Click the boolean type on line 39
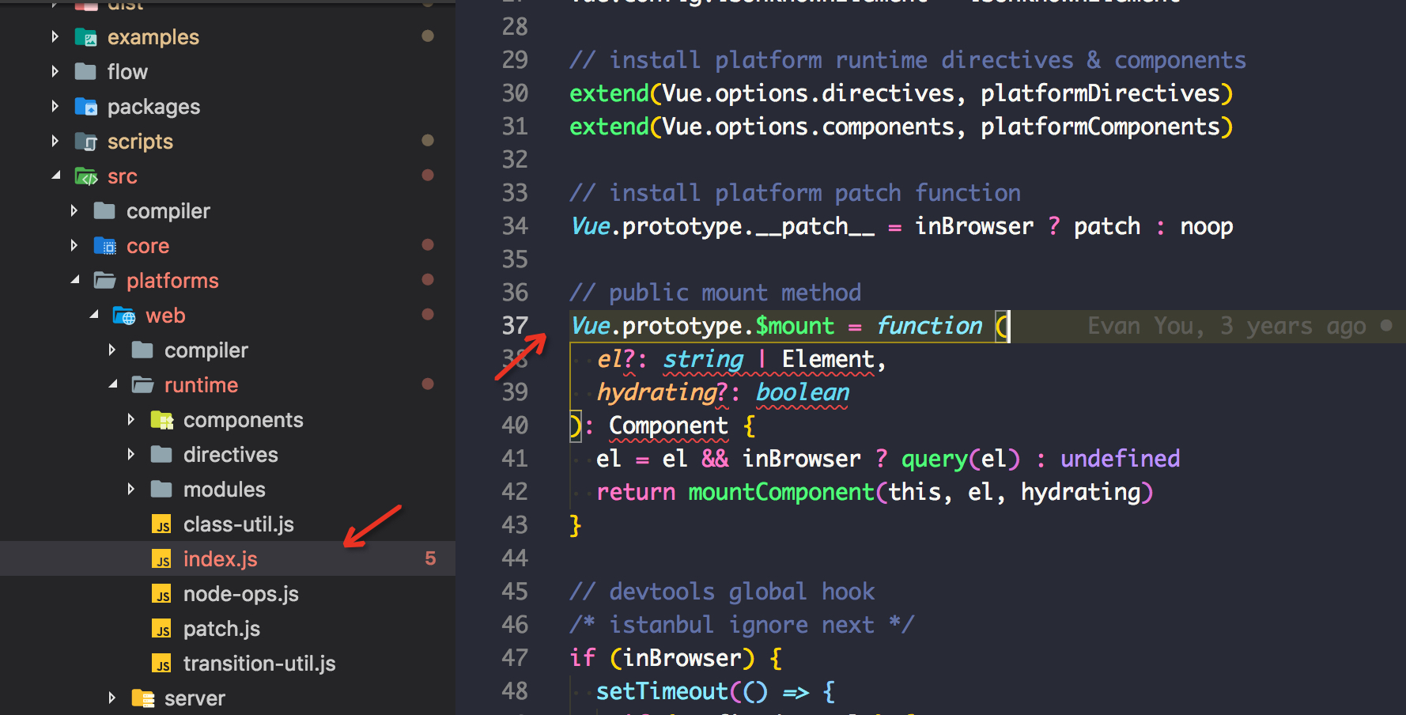The height and width of the screenshot is (715, 1406). [x=803, y=392]
